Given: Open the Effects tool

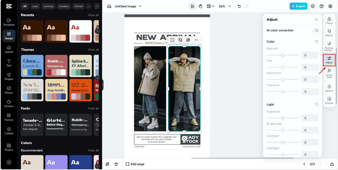Looking at the screenshot, I should coord(329,33).
